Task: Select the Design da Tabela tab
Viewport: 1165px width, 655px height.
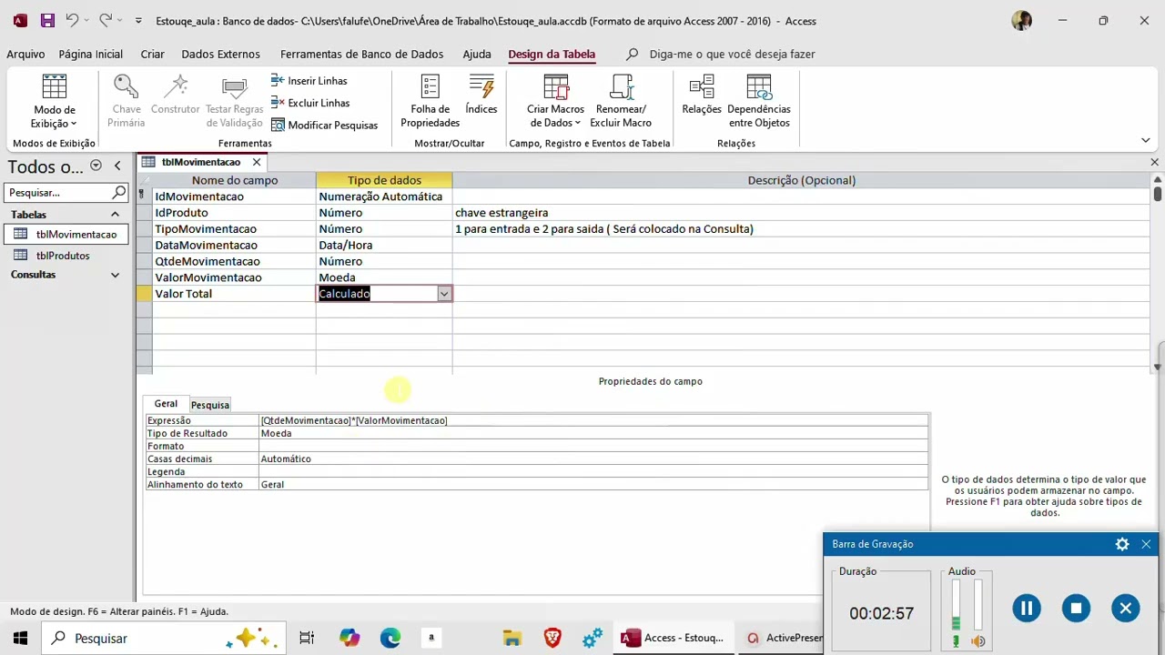Action: pos(552,54)
